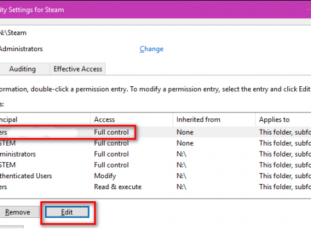Select the Authenticated Users Modify entry
Image resolution: width=311 pixels, height=230 pixels.
pos(155,176)
